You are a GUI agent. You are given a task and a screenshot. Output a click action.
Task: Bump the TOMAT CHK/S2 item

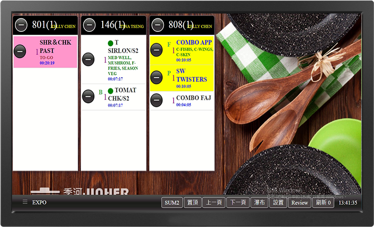(x=88, y=96)
